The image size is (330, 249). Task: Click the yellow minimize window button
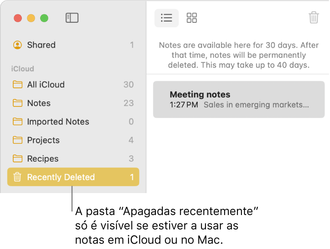click(31, 18)
